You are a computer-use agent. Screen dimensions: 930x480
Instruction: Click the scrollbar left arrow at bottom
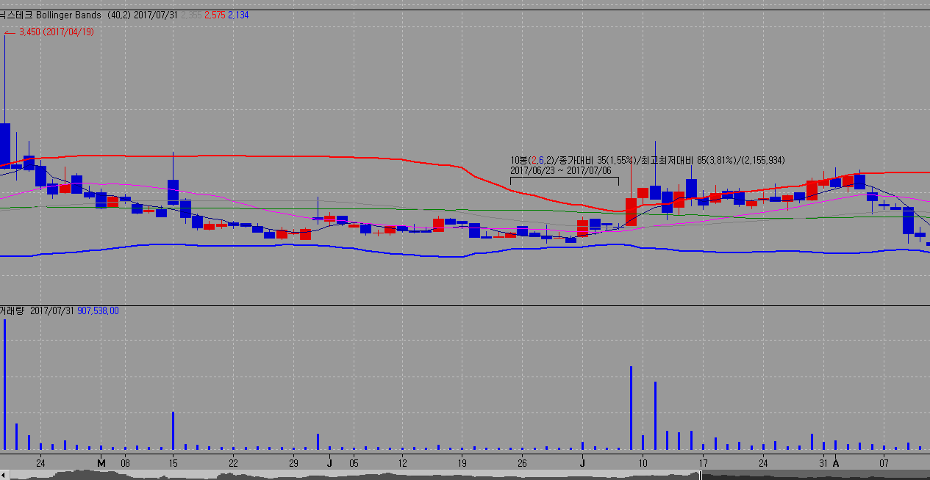(3, 475)
